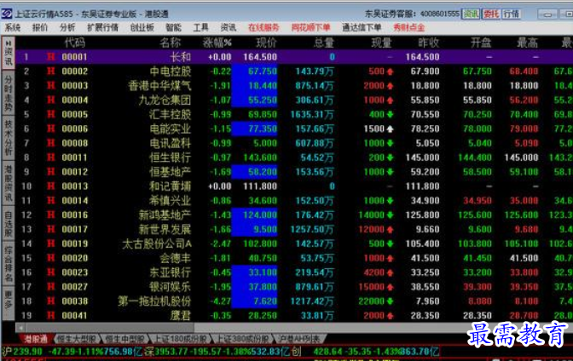
Task: Select the 港股资讯 sidebar tab
Action: coord(8,183)
